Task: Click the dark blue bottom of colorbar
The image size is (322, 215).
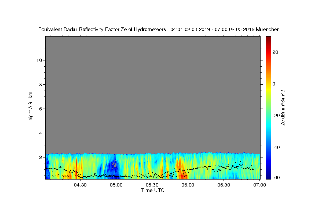Action: pos(268,177)
